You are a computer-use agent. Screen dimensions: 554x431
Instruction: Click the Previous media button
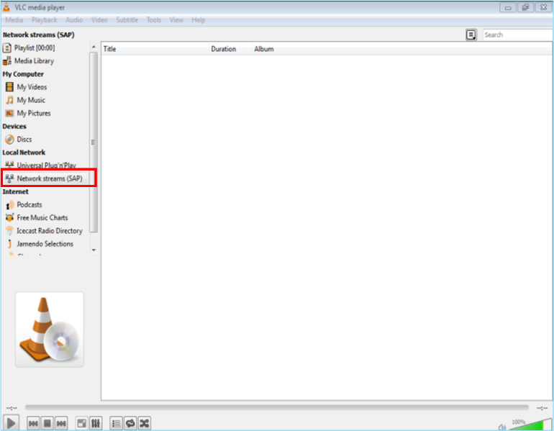33,423
